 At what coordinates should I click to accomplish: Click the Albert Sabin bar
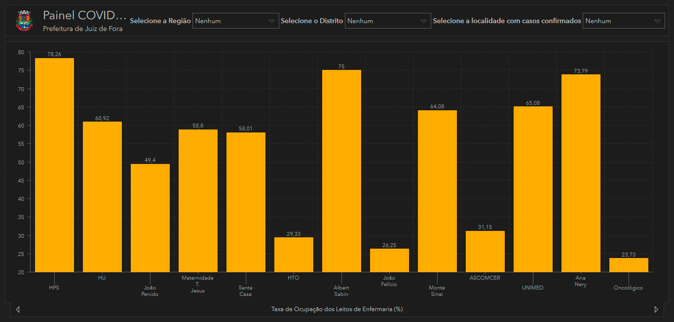tap(341, 171)
